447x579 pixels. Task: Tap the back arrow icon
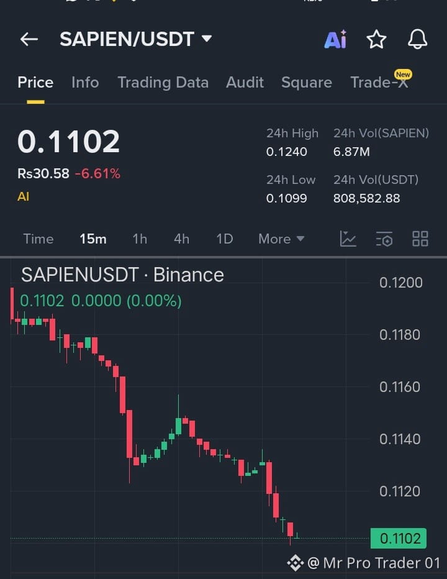click(x=29, y=39)
